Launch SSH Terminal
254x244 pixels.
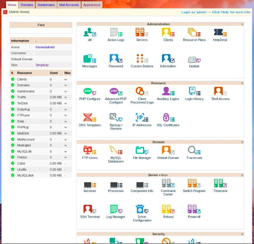(90, 209)
